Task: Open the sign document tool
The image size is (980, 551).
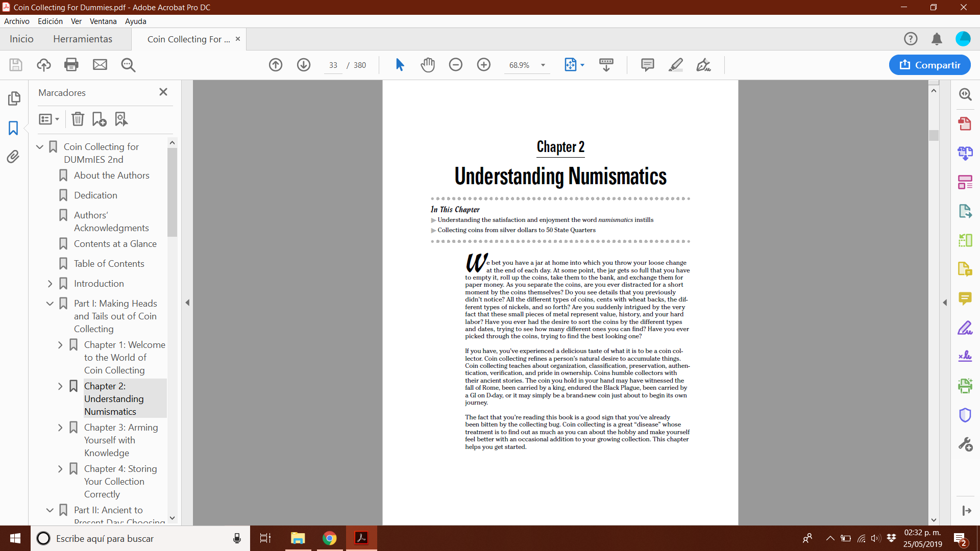Action: click(x=704, y=65)
